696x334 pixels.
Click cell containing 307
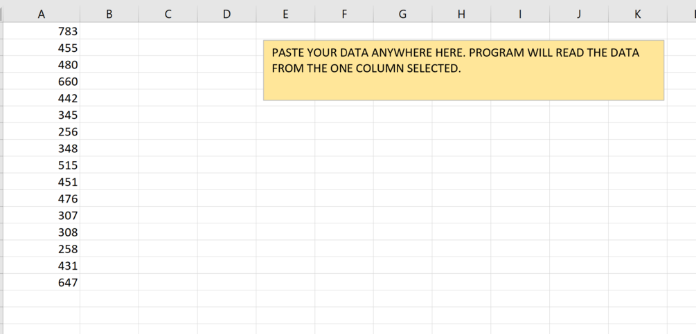click(x=42, y=215)
